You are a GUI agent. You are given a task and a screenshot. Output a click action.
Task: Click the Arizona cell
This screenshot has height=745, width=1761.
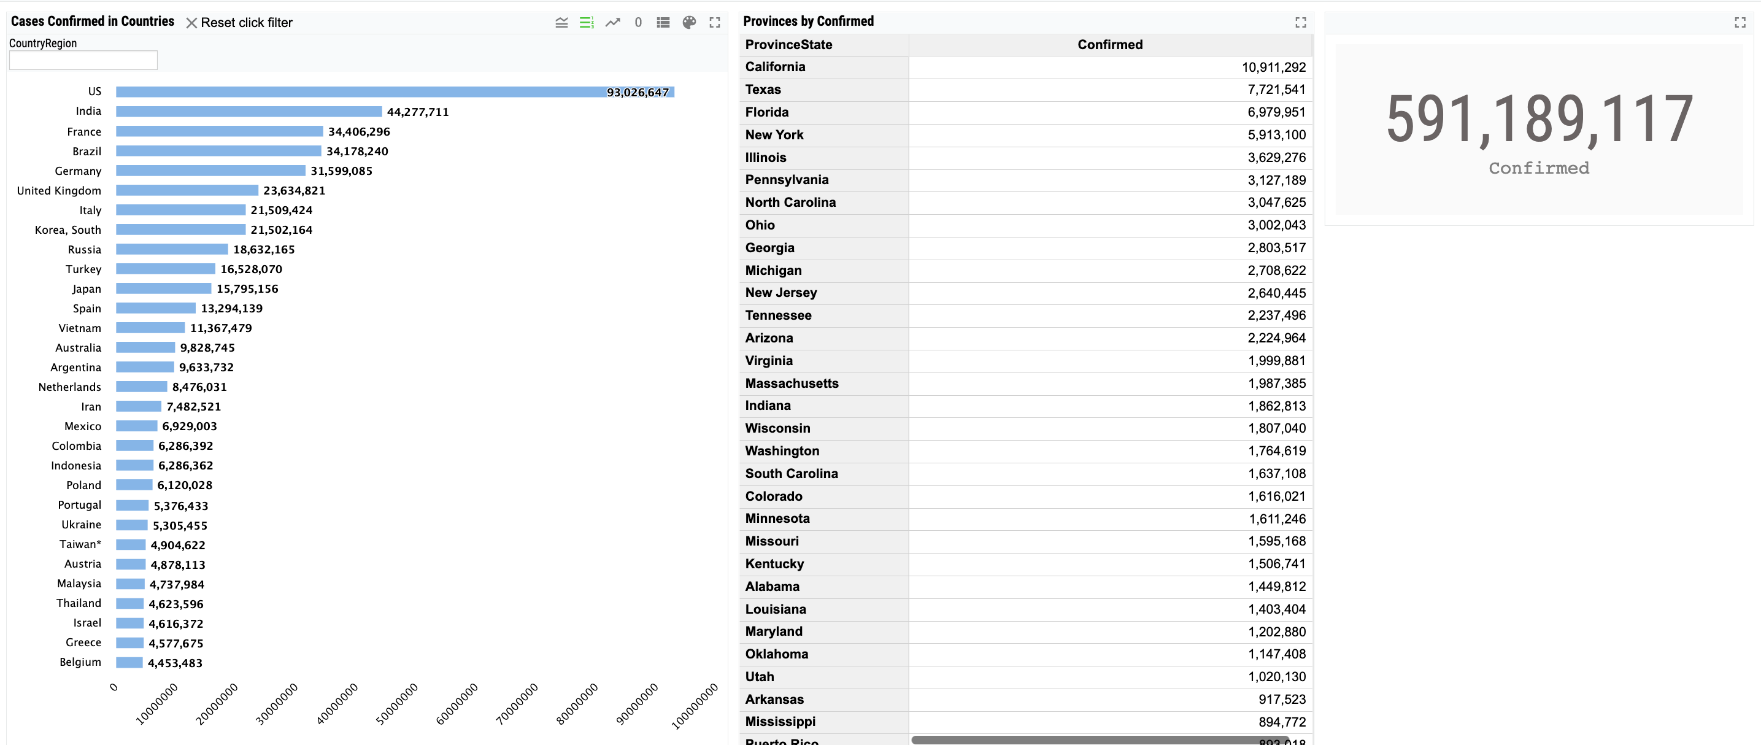[x=824, y=338]
